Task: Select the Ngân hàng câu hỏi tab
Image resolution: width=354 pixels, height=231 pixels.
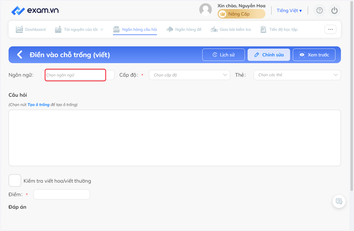Action: click(135, 29)
